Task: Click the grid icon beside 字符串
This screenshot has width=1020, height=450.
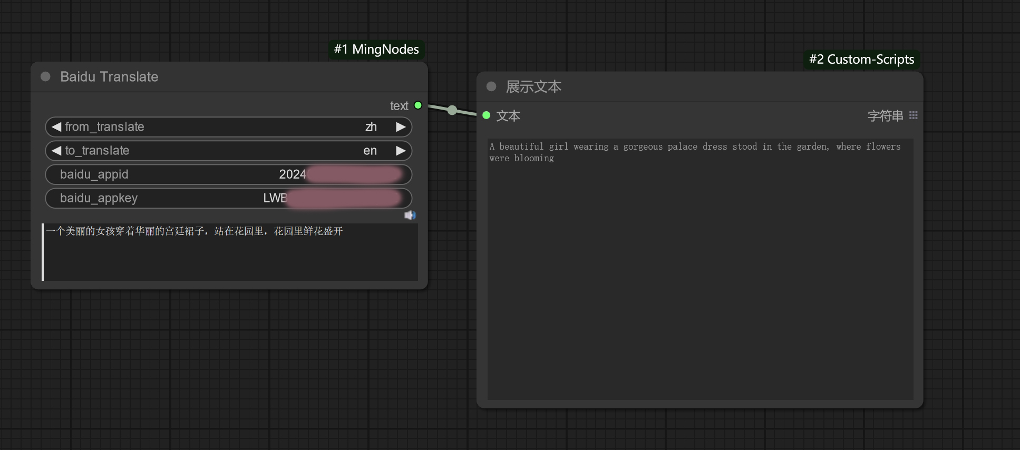Action: pyautogui.click(x=914, y=115)
